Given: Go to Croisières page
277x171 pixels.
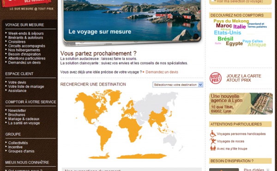Looking at the screenshot, I should (x=17, y=42).
